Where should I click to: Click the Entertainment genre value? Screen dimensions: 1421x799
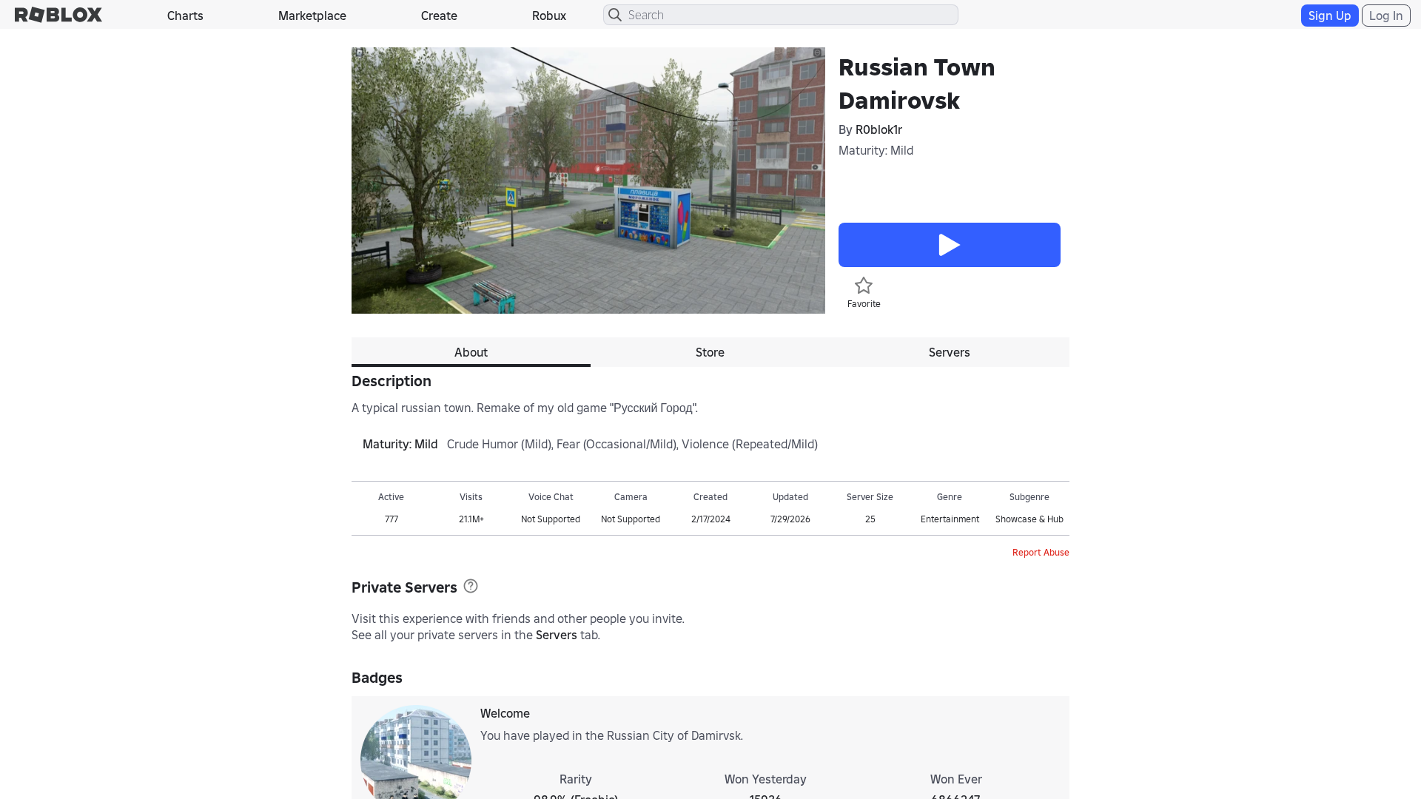tap(950, 519)
